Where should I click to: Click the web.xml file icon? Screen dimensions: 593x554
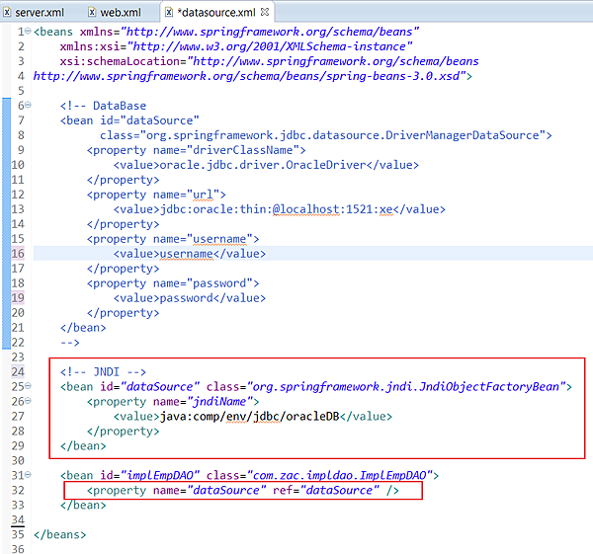[x=92, y=13]
